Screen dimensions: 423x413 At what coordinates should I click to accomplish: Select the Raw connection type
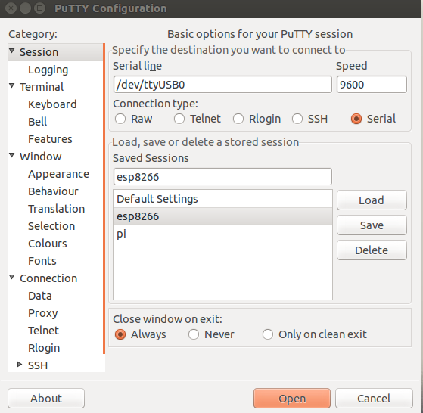[120, 119]
